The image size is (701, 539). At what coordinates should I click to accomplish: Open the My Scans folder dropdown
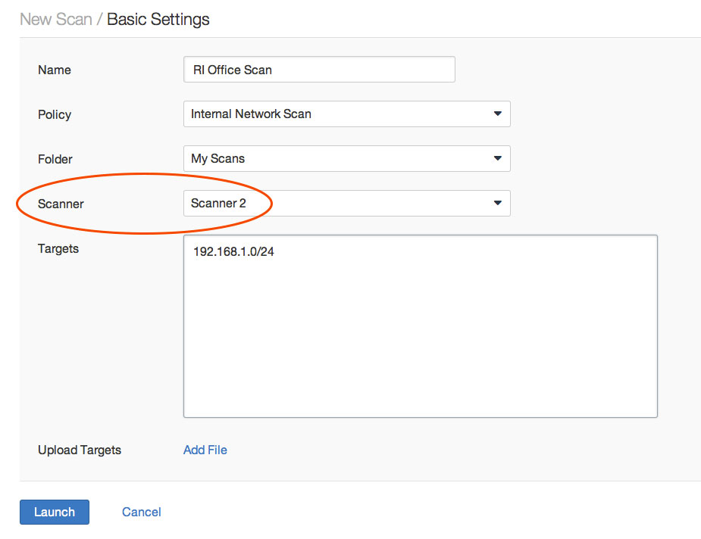(347, 158)
